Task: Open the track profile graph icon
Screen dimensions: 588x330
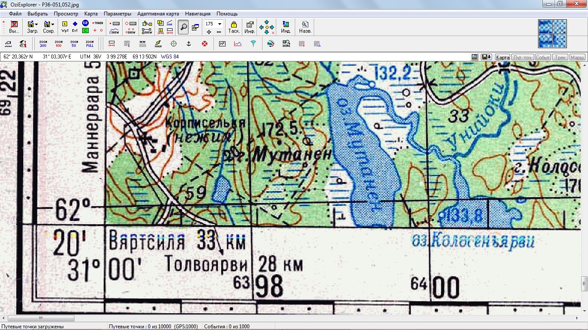Action: (238, 44)
